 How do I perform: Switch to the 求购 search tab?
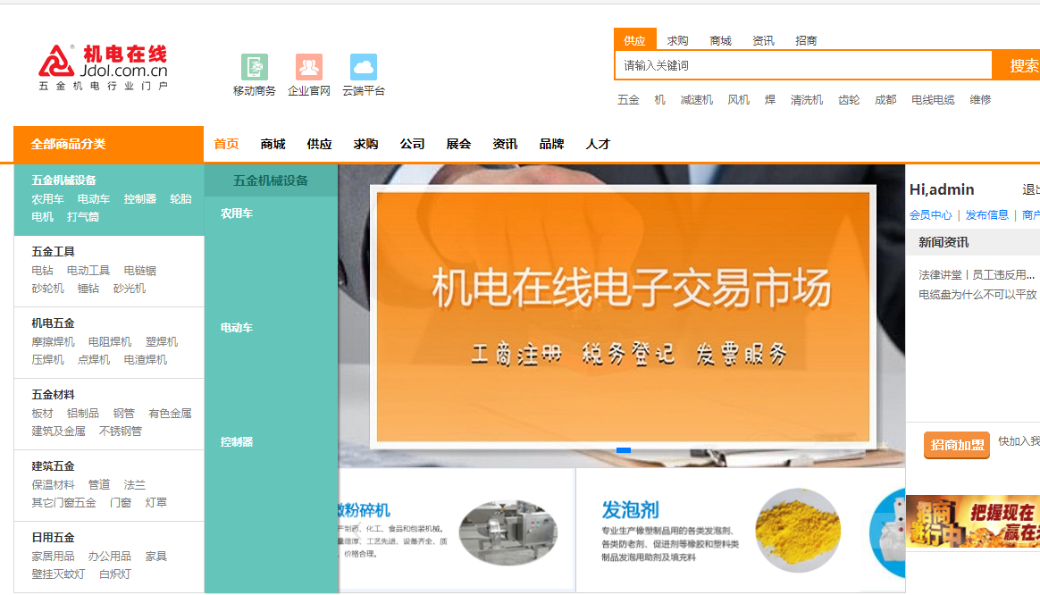pyautogui.click(x=678, y=40)
